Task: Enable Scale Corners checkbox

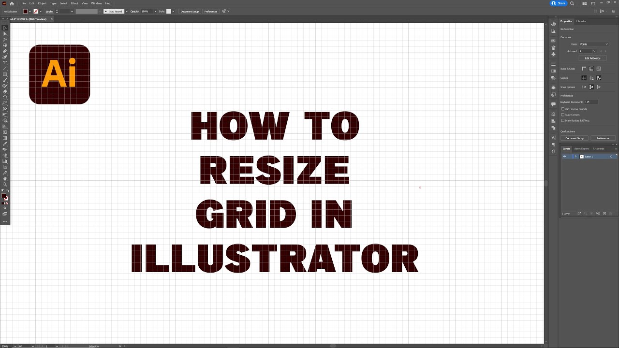Action: [x=563, y=115]
